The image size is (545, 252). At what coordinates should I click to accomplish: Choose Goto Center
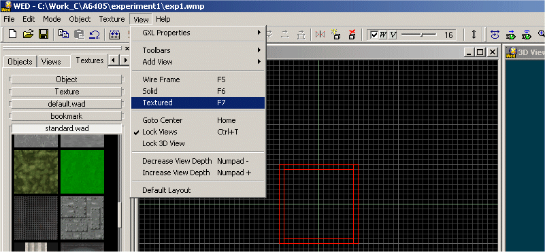click(198, 120)
